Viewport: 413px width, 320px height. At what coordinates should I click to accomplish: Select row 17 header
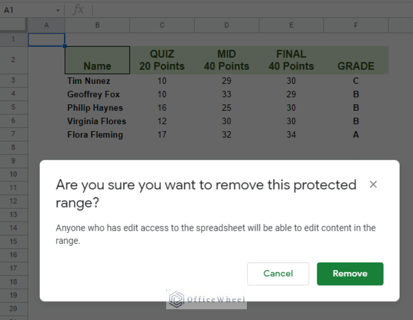point(13,268)
